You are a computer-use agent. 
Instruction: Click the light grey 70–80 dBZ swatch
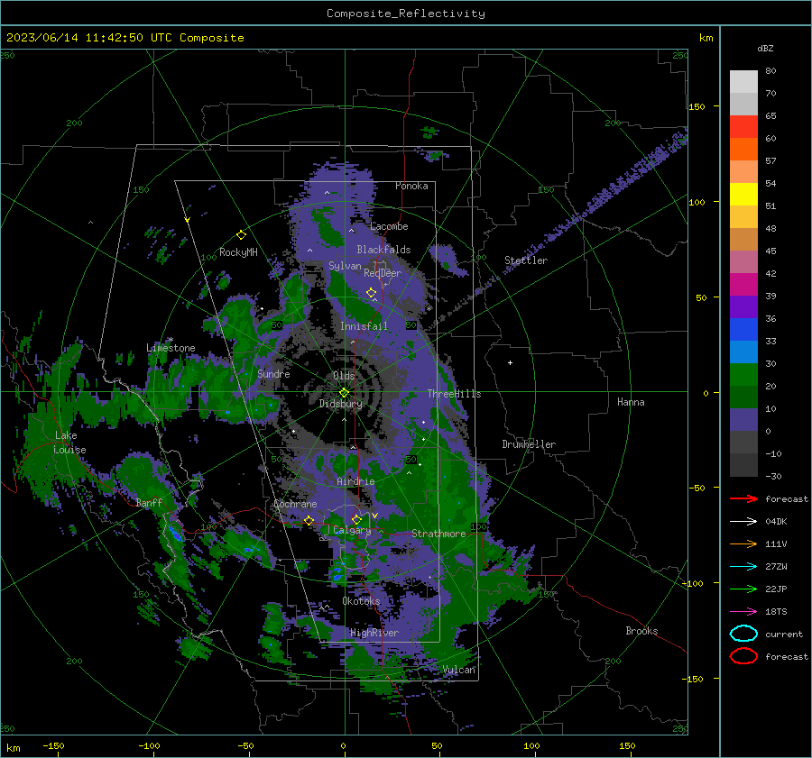(743, 82)
